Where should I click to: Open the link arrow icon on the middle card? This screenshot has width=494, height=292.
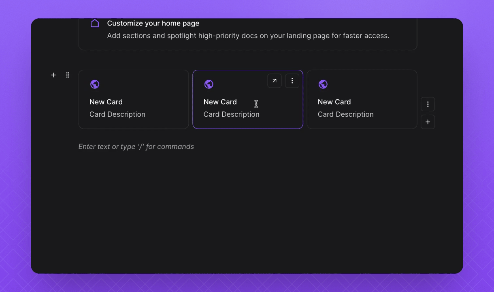[x=275, y=81]
